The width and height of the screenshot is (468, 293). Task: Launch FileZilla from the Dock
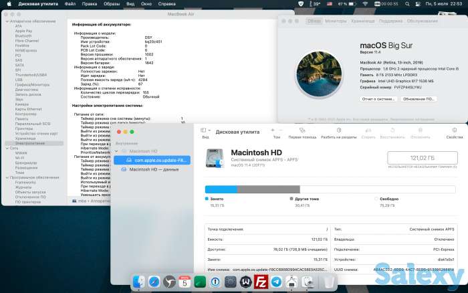coord(261,282)
